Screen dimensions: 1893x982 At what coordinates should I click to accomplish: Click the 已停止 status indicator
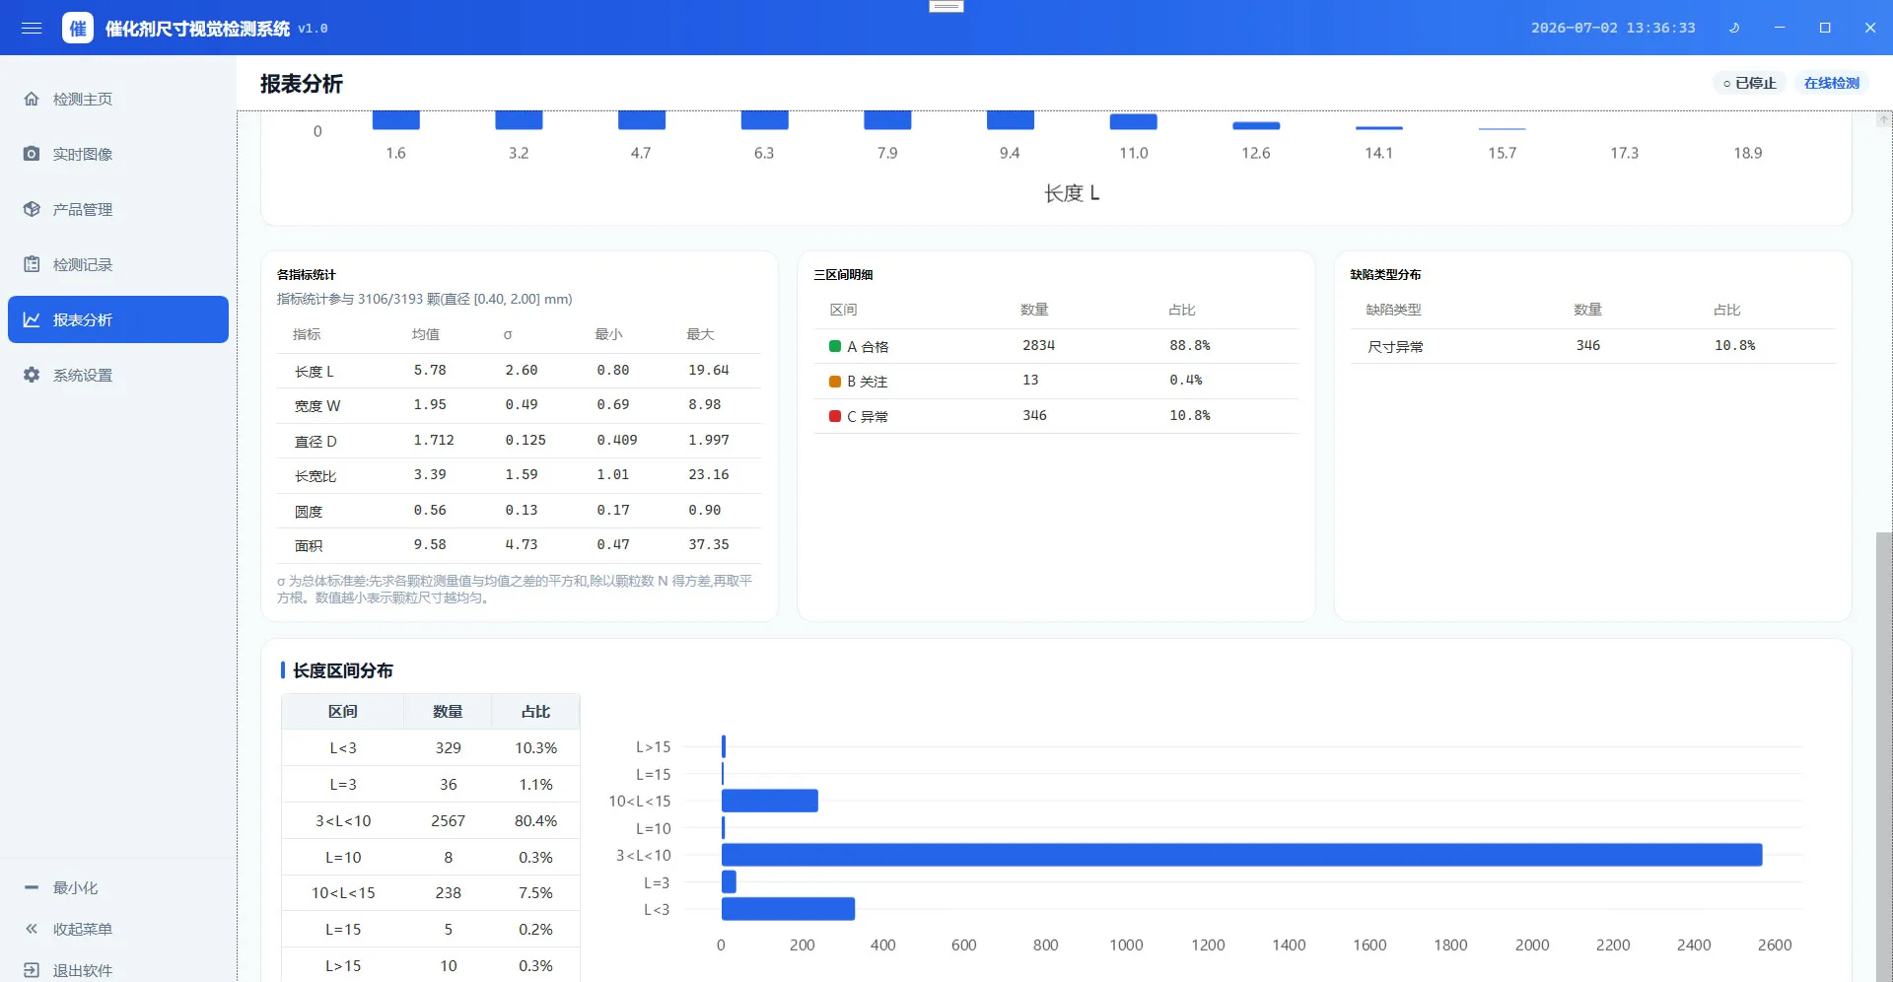click(x=1749, y=83)
